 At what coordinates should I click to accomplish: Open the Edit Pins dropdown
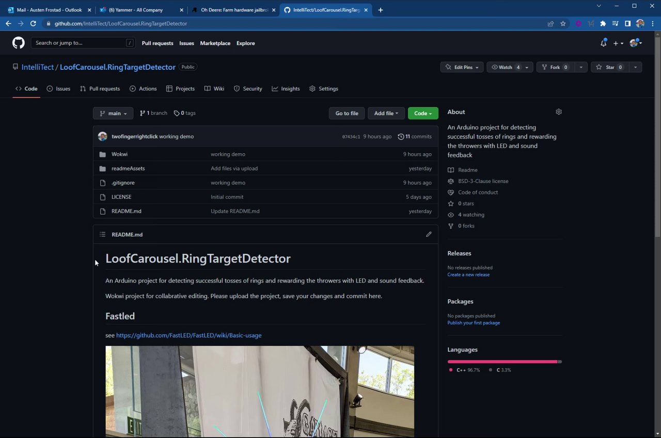click(462, 67)
